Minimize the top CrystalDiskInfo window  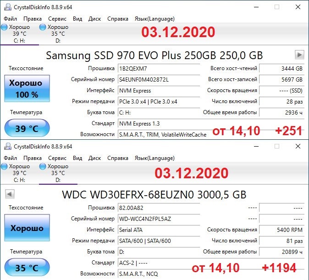click(x=256, y=7)
